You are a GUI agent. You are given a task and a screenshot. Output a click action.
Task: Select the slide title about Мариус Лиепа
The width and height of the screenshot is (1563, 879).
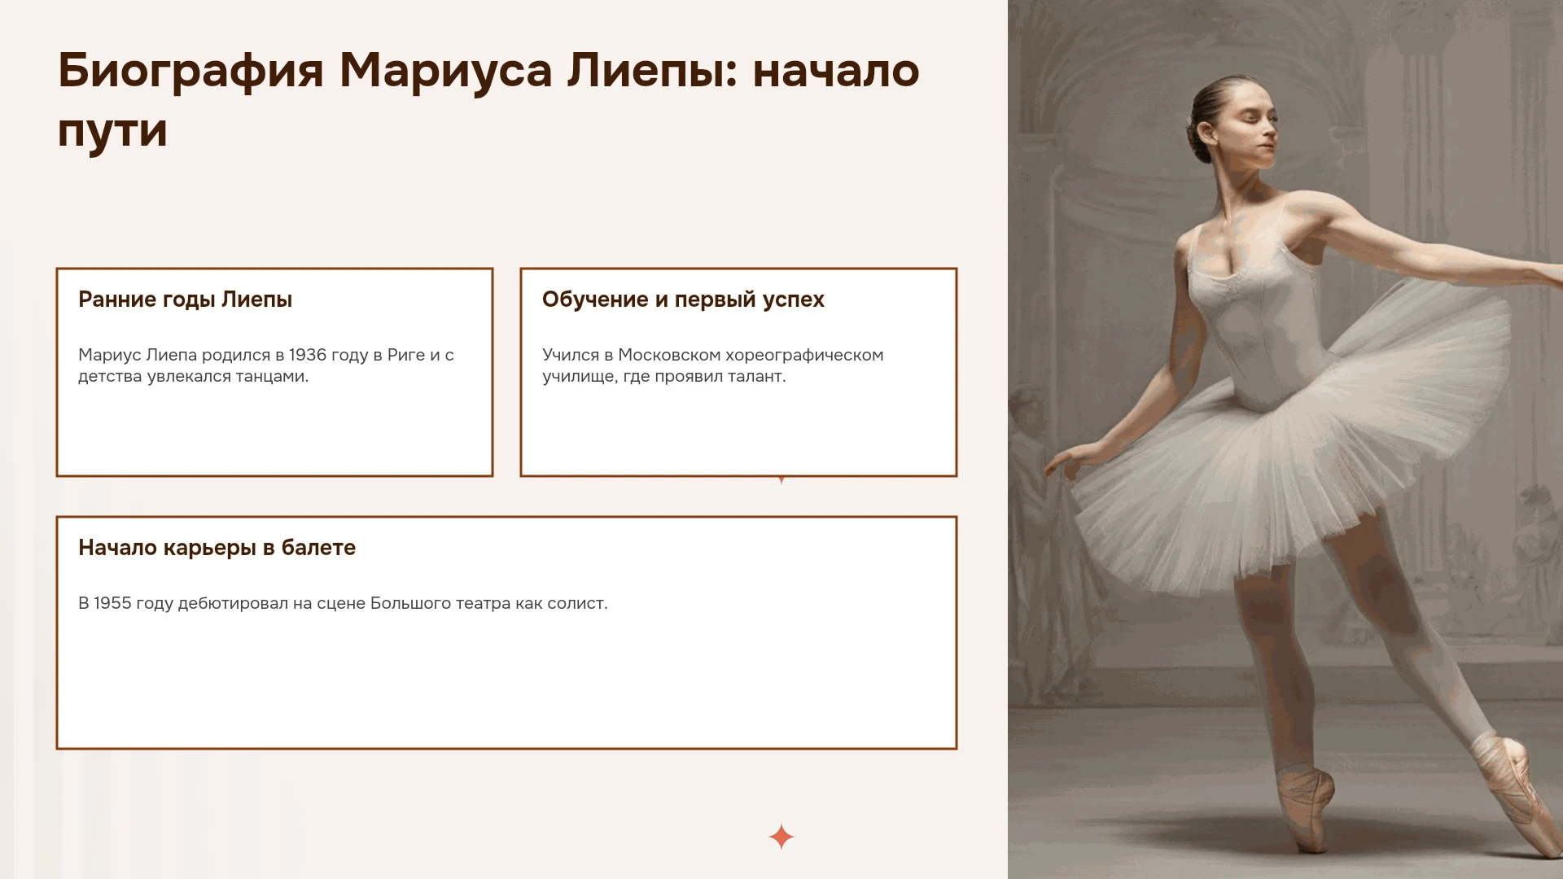pyautogui.click(x=488, y=99)
